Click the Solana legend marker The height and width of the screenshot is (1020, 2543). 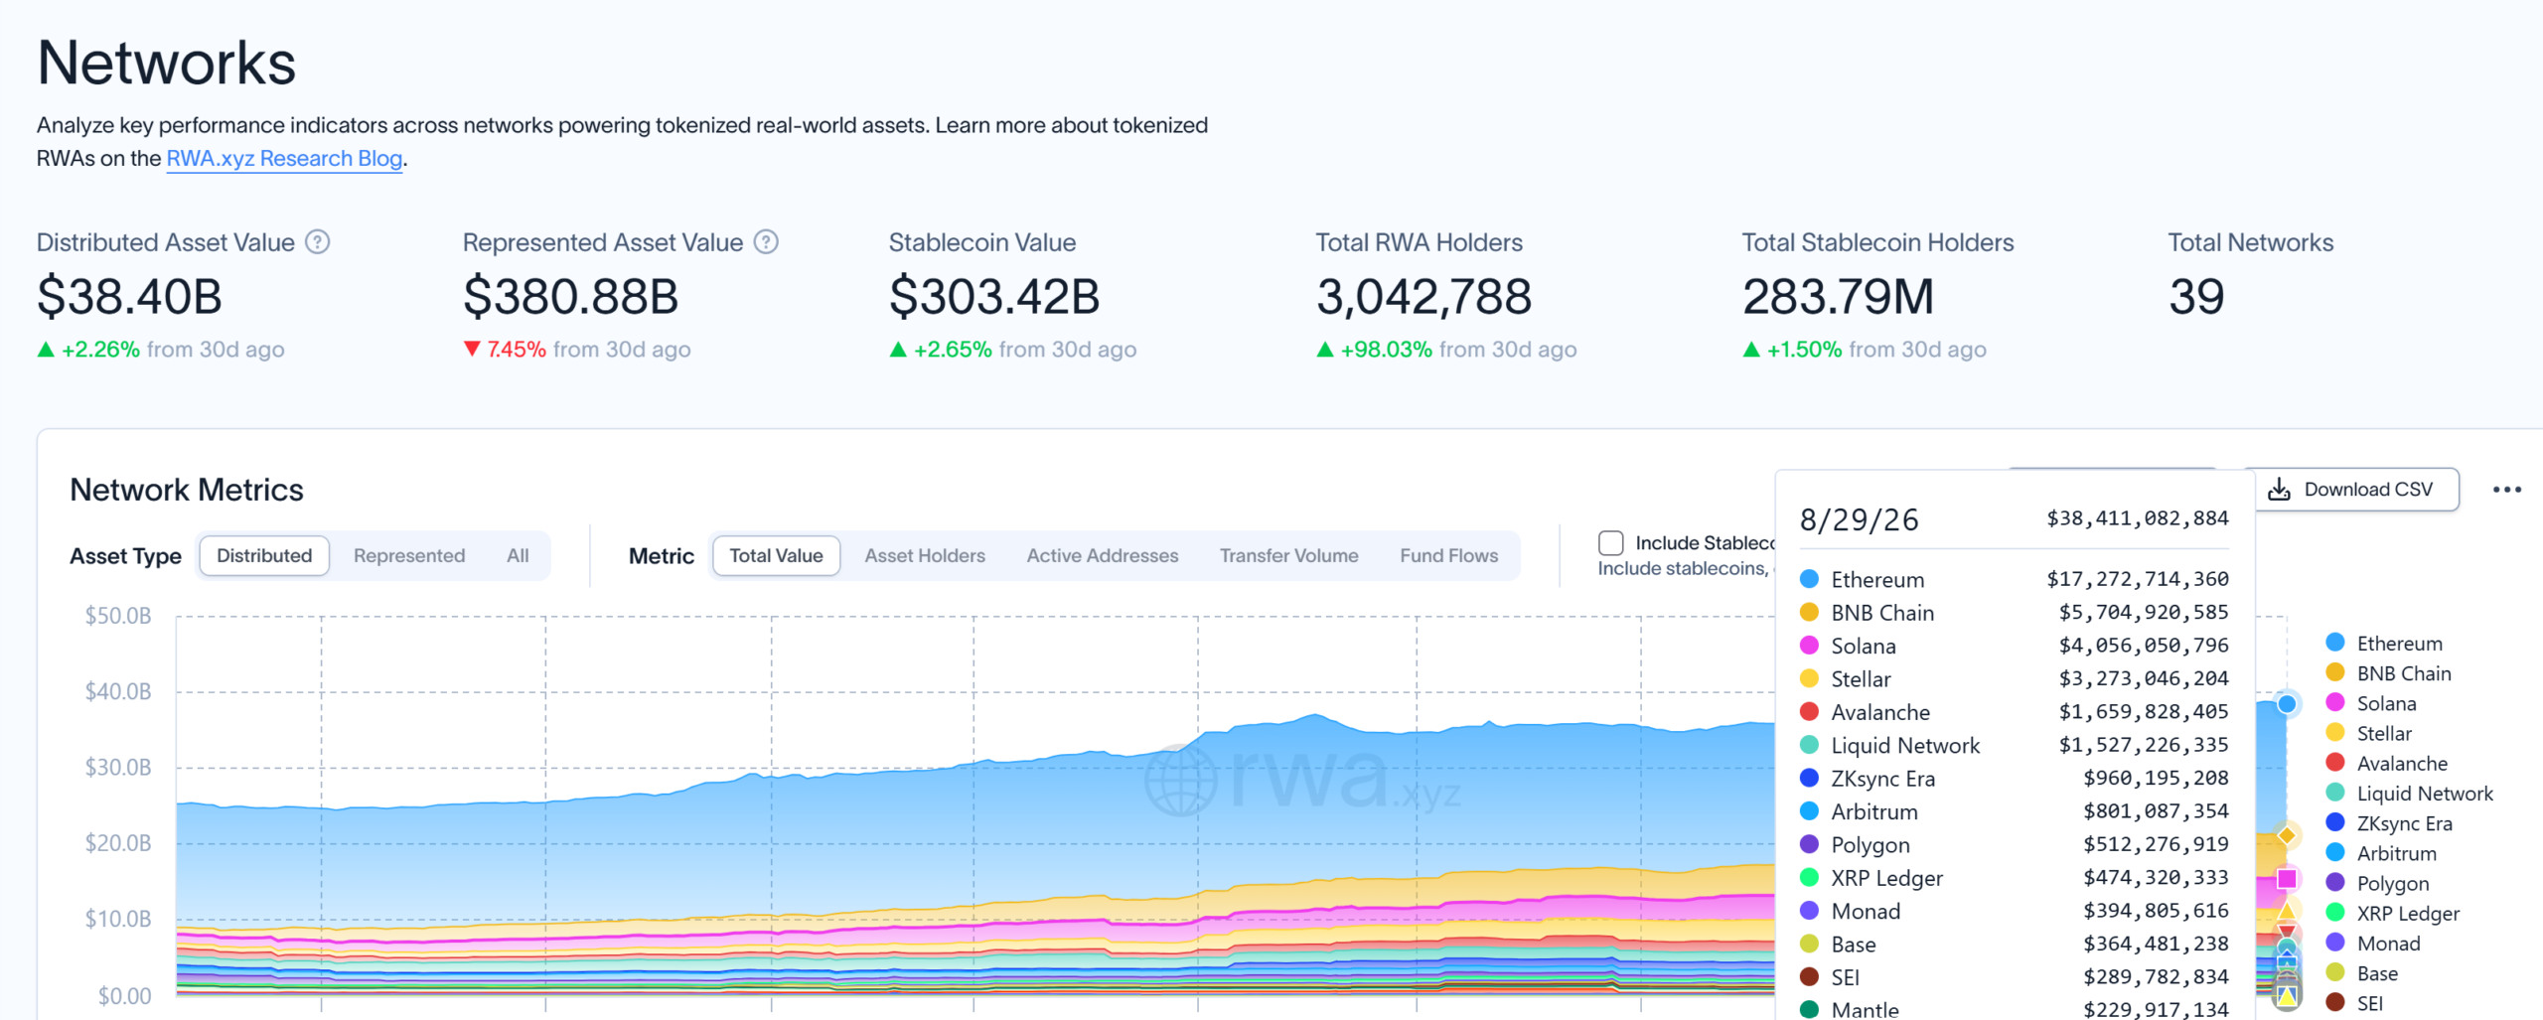tap(2335, 703)
